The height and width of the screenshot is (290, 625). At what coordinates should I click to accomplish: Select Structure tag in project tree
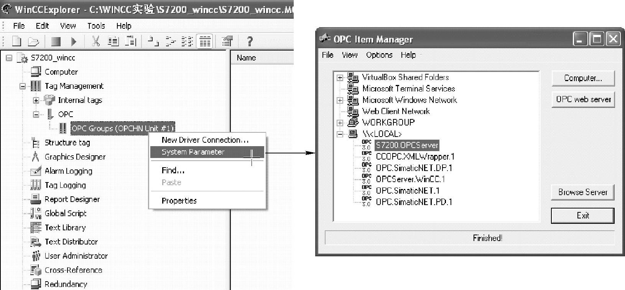point(67,143)
